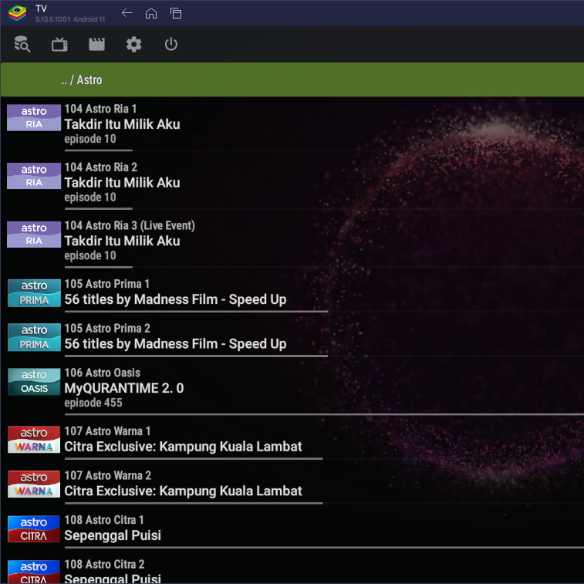This screenshot has width=584, height=584.
Task: Click 'Takdir Itu Milik Aku' under Astro Ria 1
Action: 122,124
